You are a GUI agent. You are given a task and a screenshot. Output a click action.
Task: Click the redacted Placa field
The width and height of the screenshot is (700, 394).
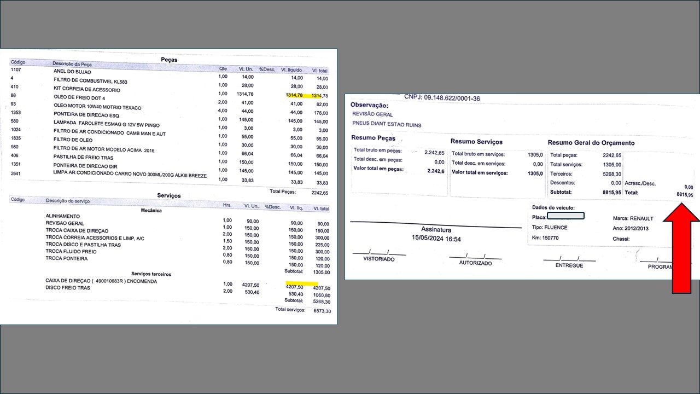pos(565,216)
